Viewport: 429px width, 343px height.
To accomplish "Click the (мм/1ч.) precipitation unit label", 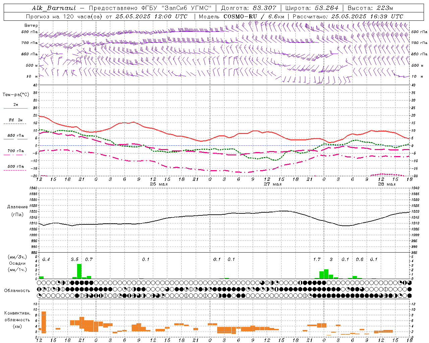I will (x=17, y=270).
